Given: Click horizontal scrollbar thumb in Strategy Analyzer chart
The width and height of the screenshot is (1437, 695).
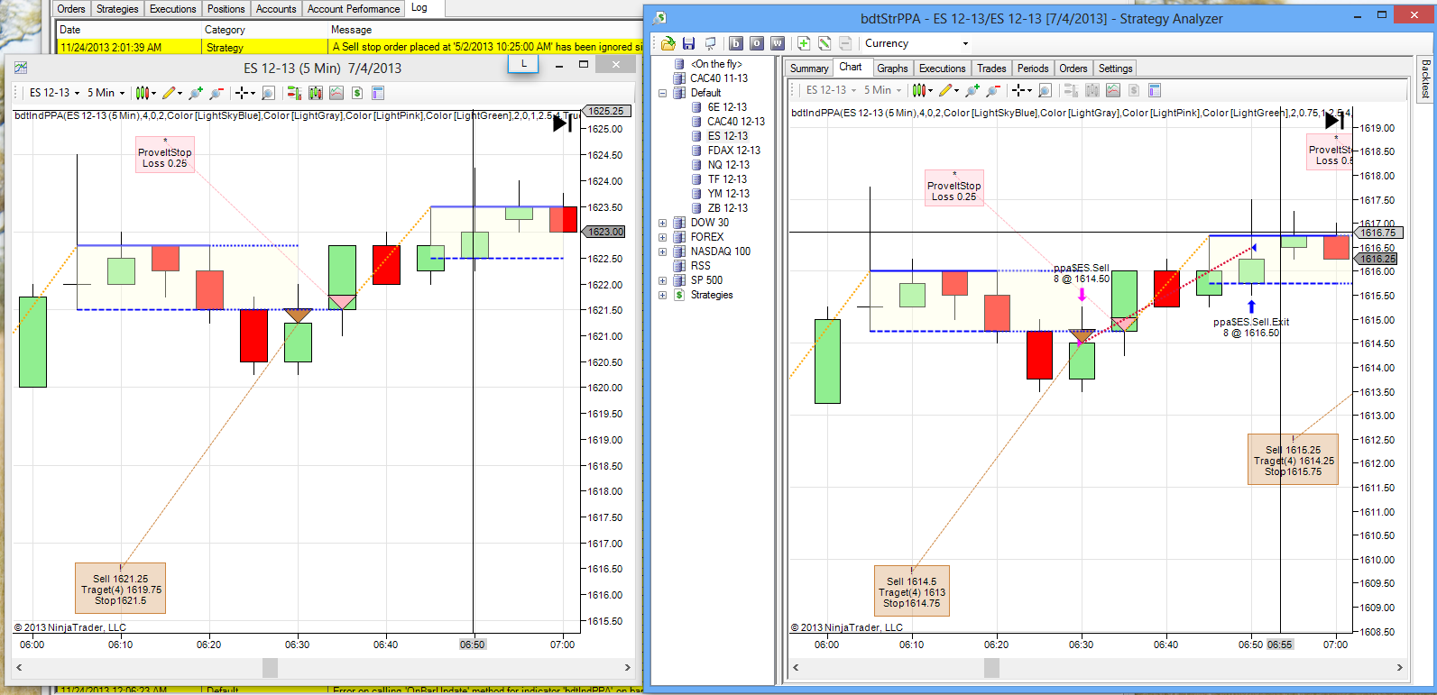Looking at the screenshot, I should pyautogui.click(x=991, y=667).
